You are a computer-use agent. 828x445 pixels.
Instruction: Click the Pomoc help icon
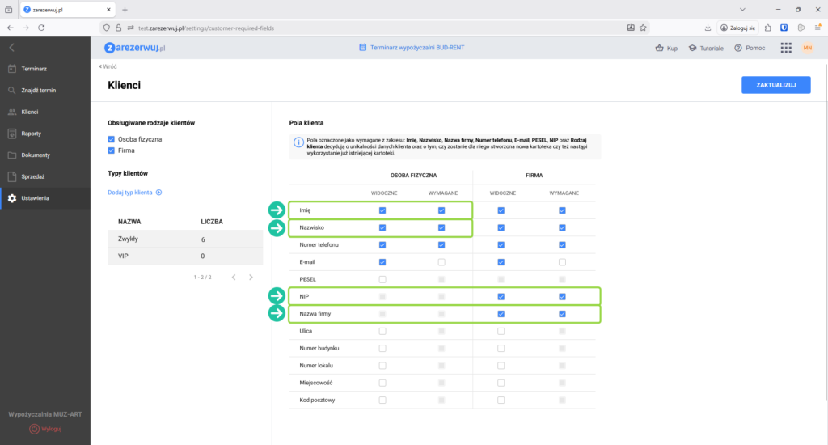[x=738, y=48]
